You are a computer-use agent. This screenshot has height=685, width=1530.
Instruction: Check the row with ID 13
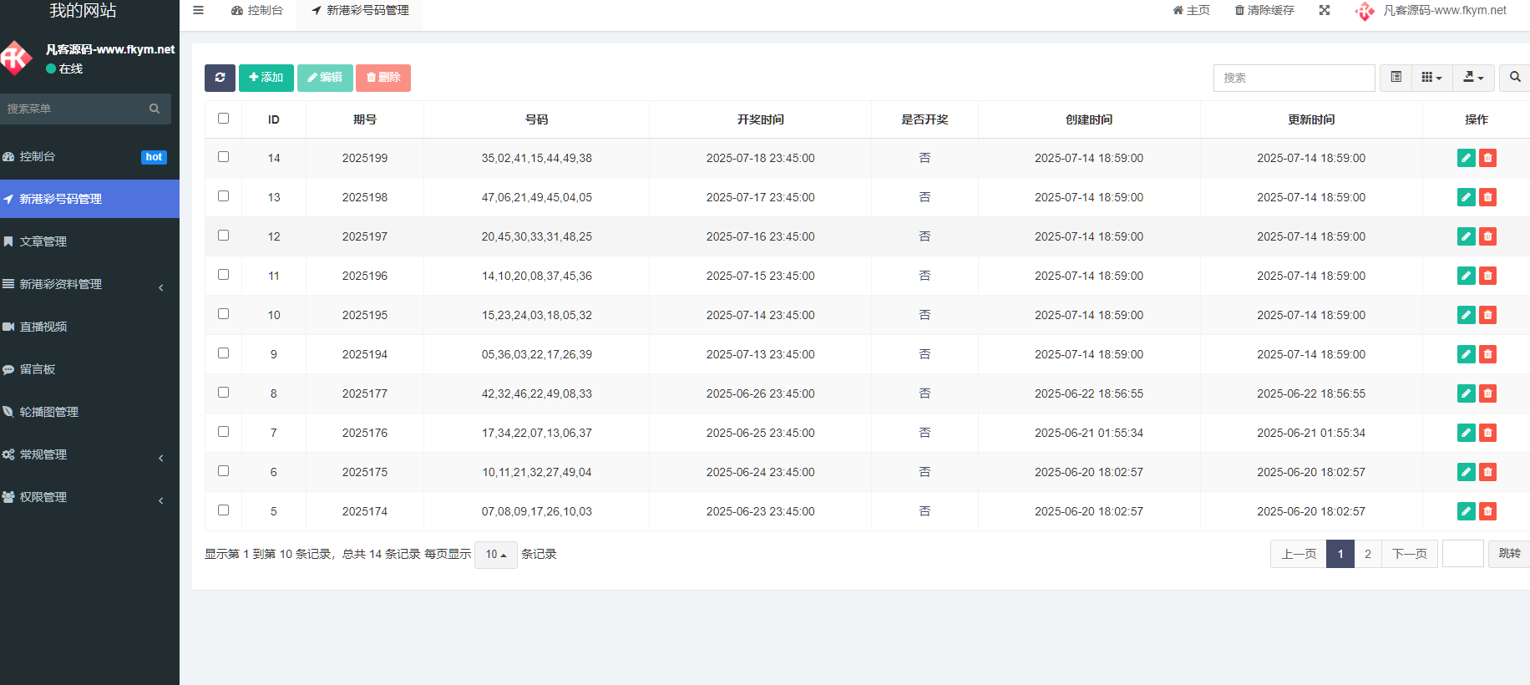tap(223, 196)
